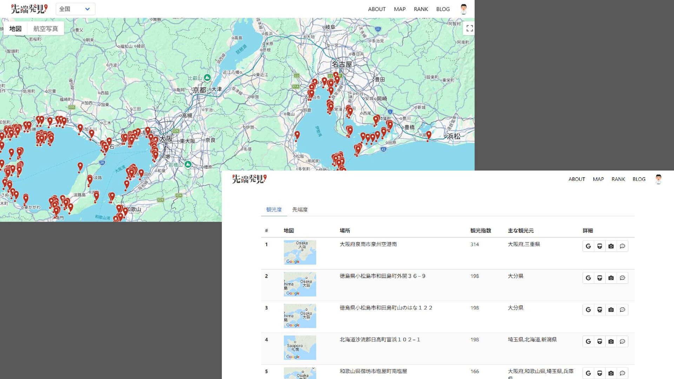This screenshot has height=379, width=674.
Task: Open map thumbnail for rank 1 Osaka
Action: click(x=300, y=252)
